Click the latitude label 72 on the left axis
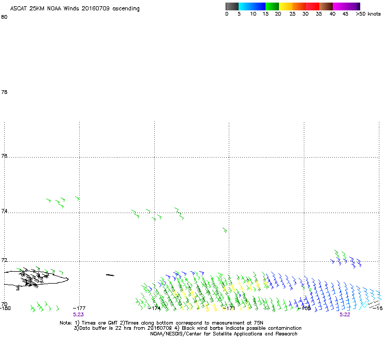 (x=4, y=260)
